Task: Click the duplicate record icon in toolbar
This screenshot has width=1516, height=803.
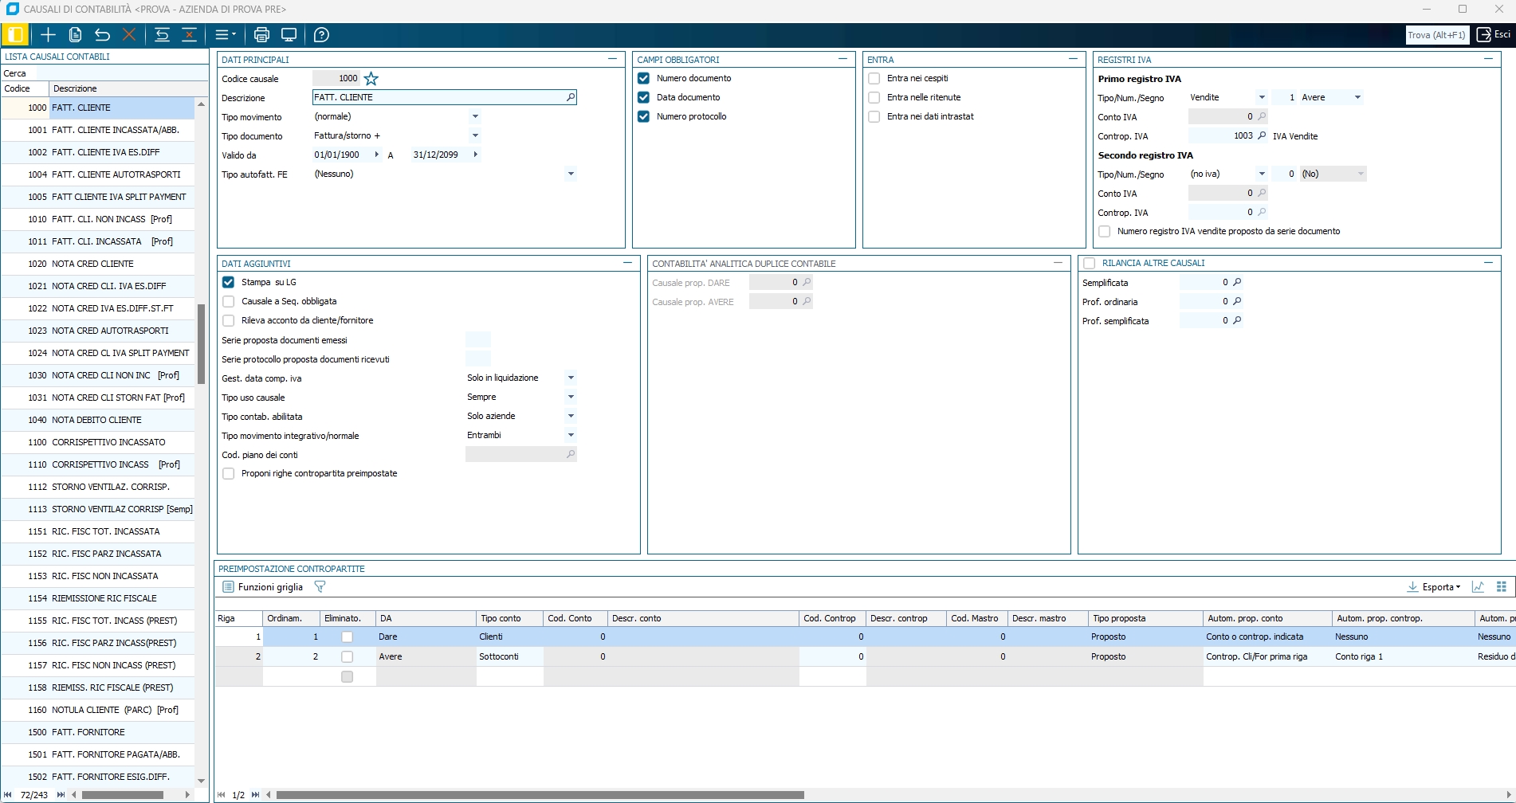Action: pos(75,35)
